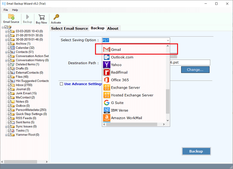The height and width of the screenshot is (169, 233).
Task: Expand the Sync Issues (0) node
Action: (6, 127)
